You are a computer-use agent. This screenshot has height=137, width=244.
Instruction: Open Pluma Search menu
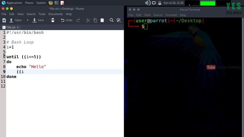(31, 14)
